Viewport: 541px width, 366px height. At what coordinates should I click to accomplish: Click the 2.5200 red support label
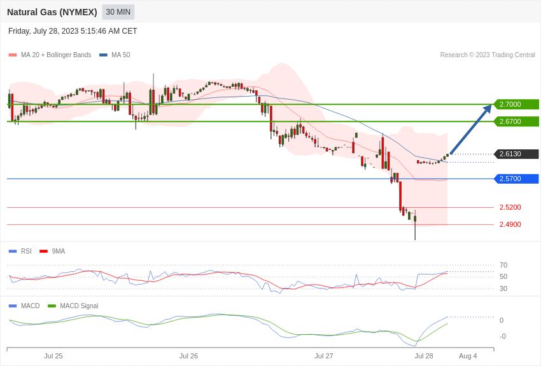510,207
